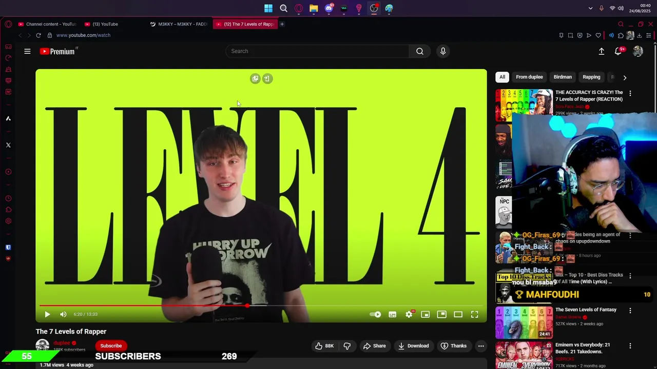Select the From duplee chip
Screen dimensions: 657x369
pyautogui.click(x=529, y=77)
